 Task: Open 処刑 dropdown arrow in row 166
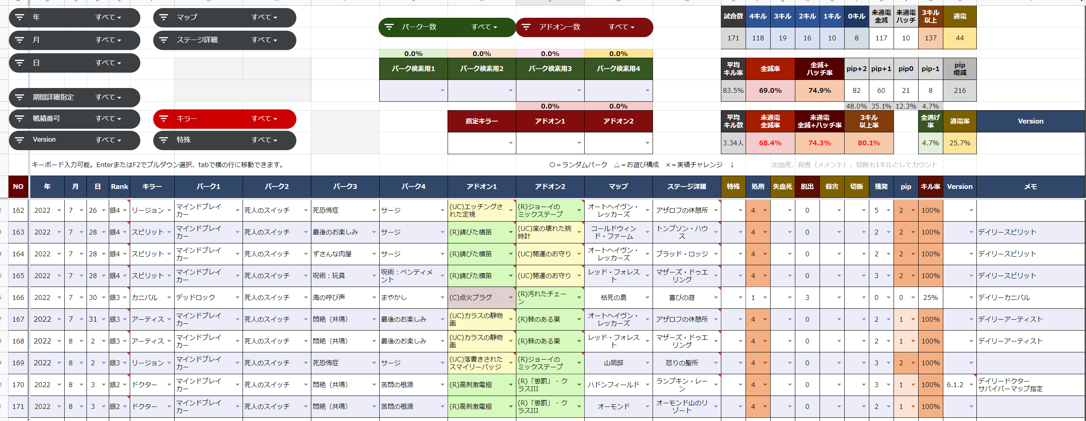click(765, 297)
